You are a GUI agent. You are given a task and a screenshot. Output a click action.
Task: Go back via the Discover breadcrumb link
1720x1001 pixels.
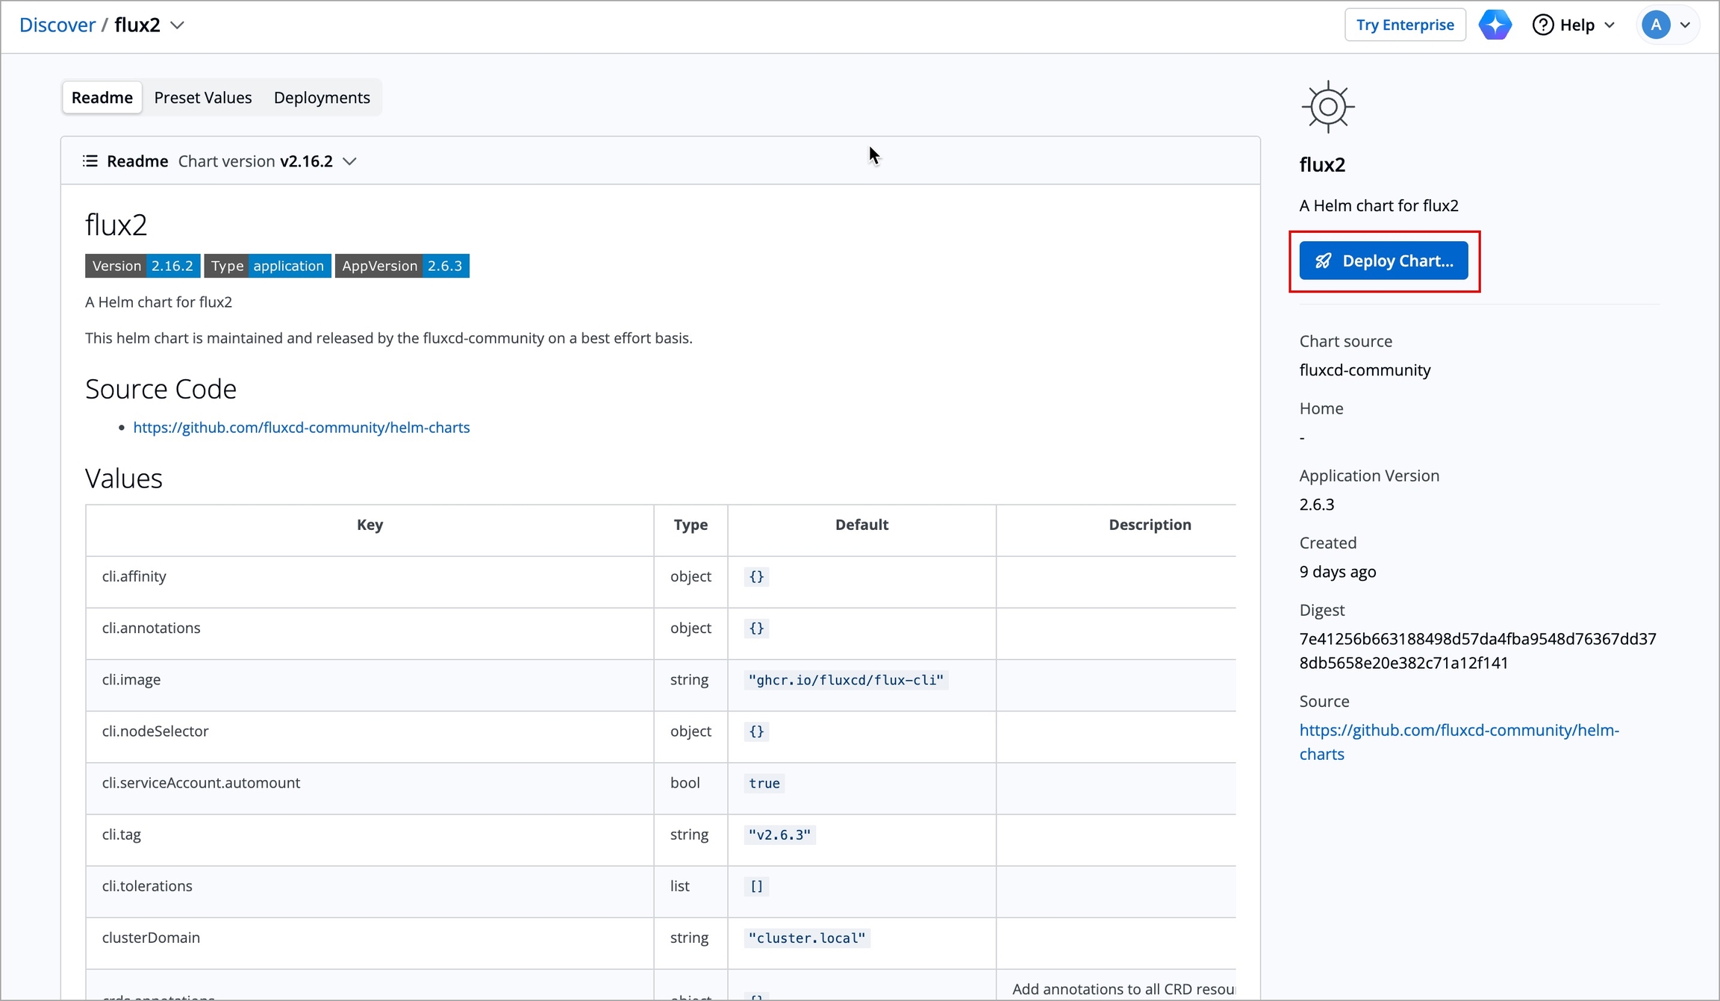tap(57, 25)
